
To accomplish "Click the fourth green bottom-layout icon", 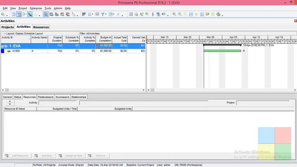I will (x=62, y=14).
